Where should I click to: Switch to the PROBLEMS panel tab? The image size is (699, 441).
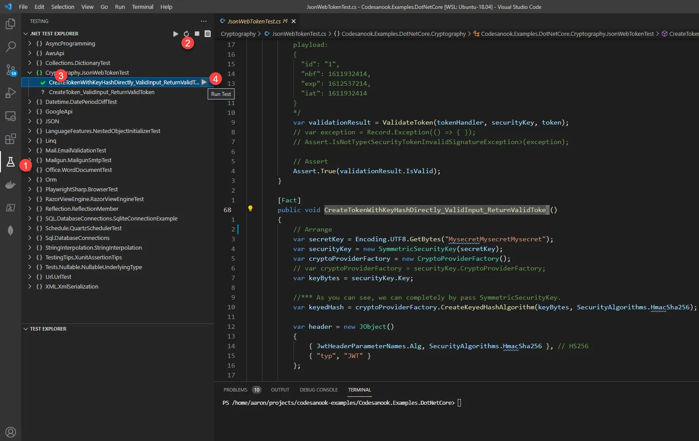(235, 390)
